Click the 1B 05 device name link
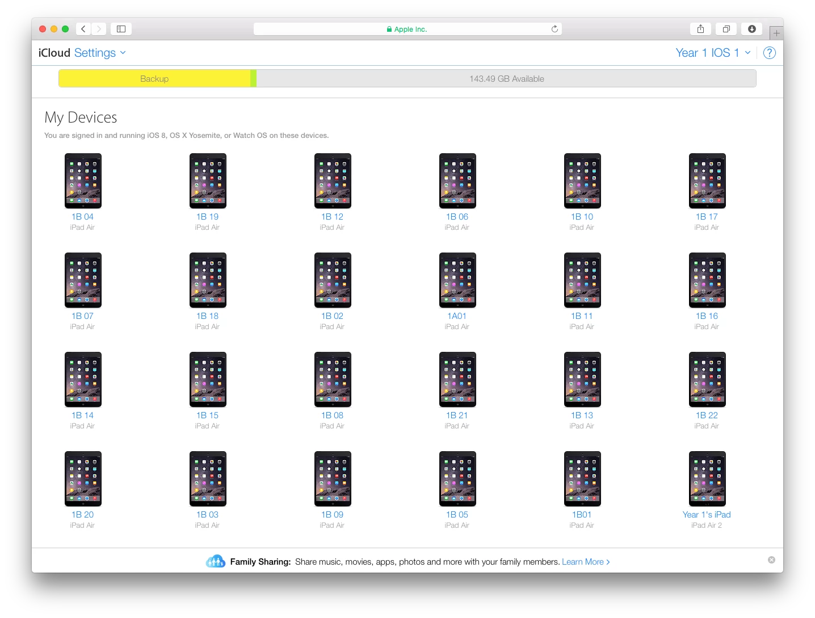 [457, 515]
